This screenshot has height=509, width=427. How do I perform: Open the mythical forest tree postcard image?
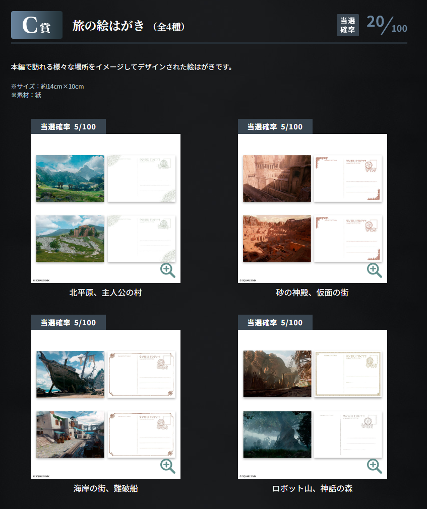click(277, 434)
